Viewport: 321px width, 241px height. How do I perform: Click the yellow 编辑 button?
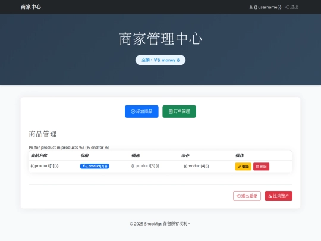[243, 167]
